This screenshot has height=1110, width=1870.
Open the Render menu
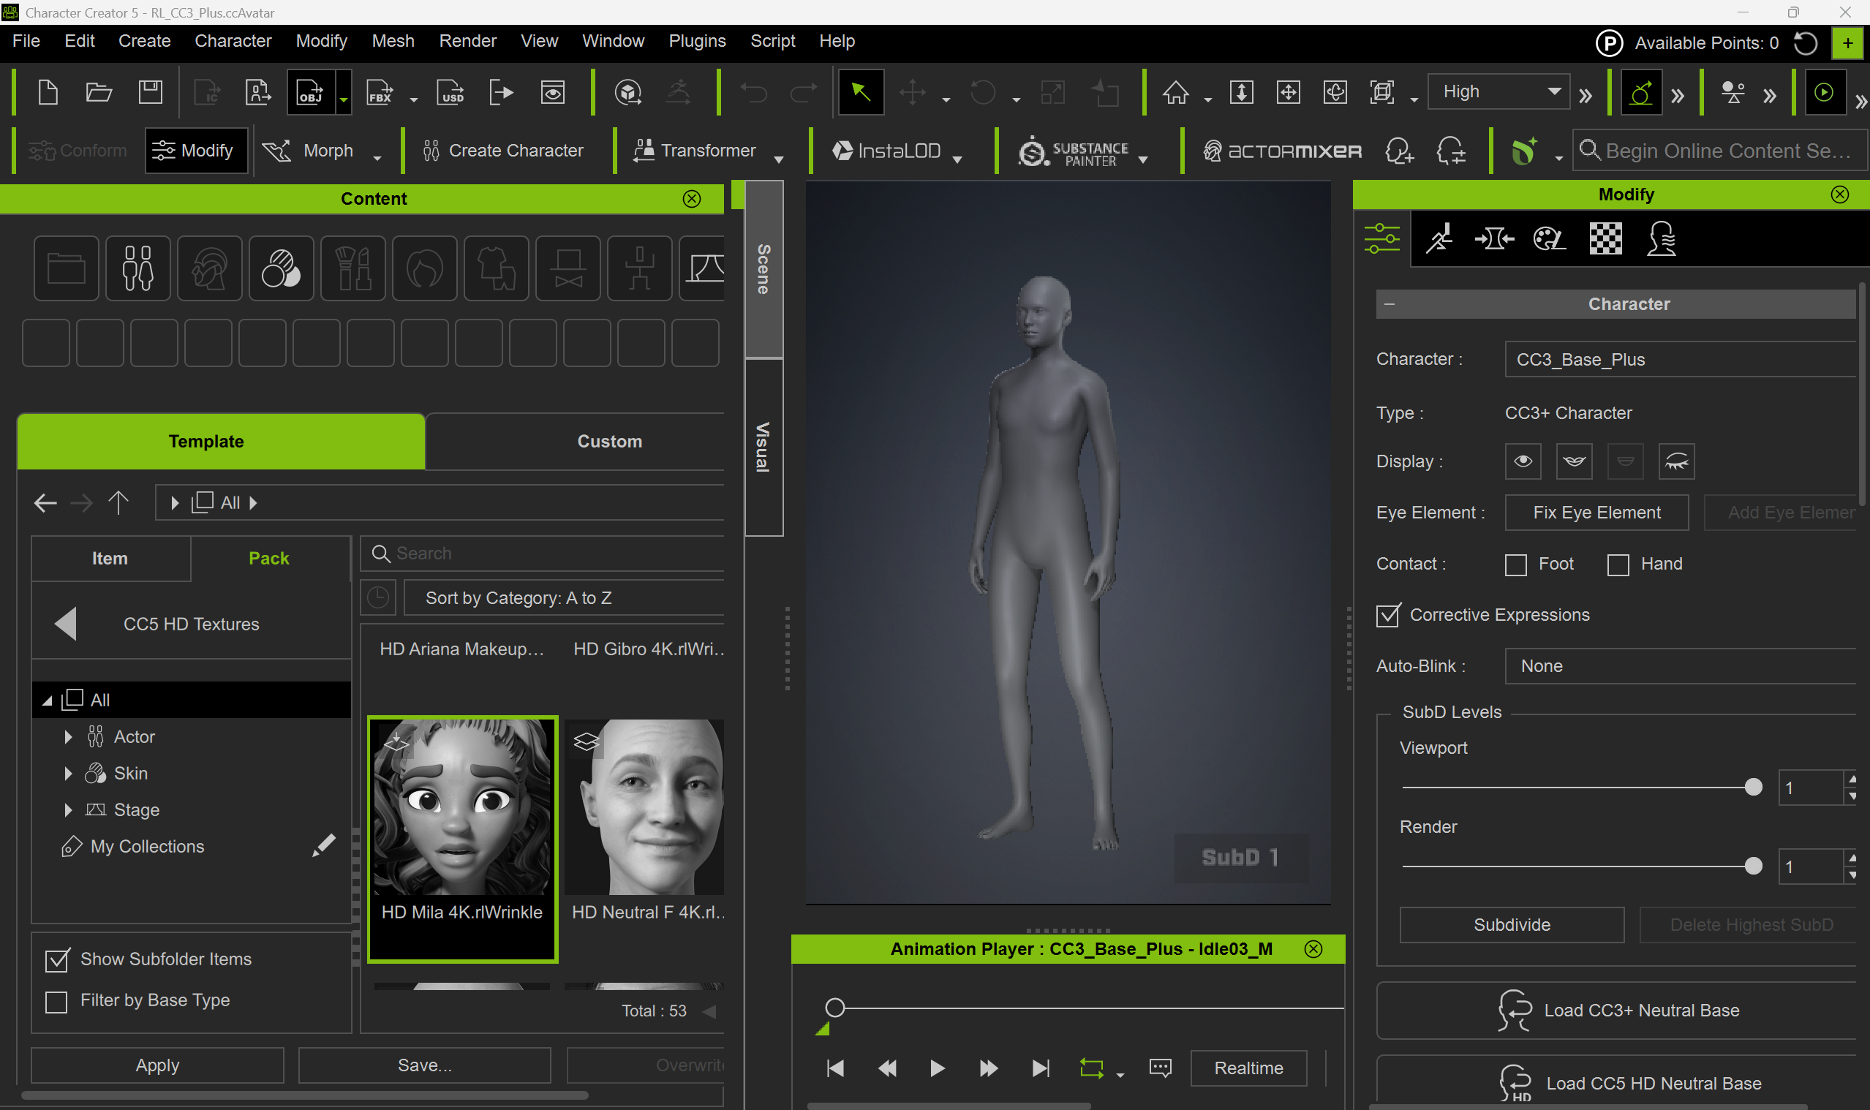[467, 41]
